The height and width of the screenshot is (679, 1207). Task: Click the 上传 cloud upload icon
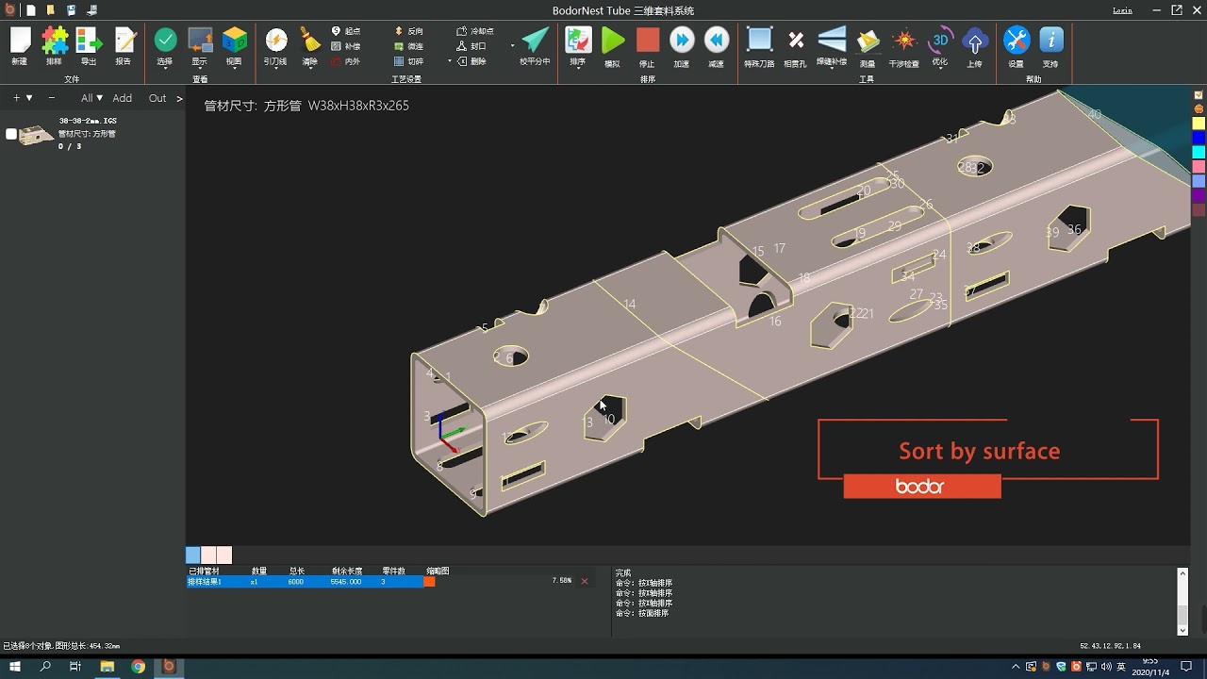975,41
